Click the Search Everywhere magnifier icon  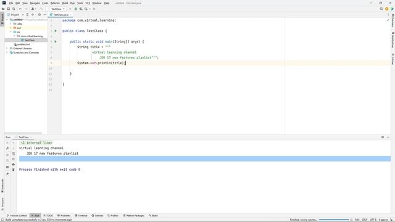point(381,9)
